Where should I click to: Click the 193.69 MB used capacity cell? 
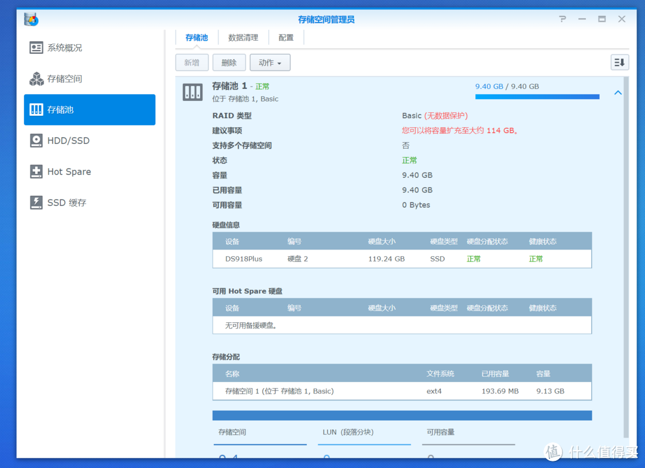[500, 391]
